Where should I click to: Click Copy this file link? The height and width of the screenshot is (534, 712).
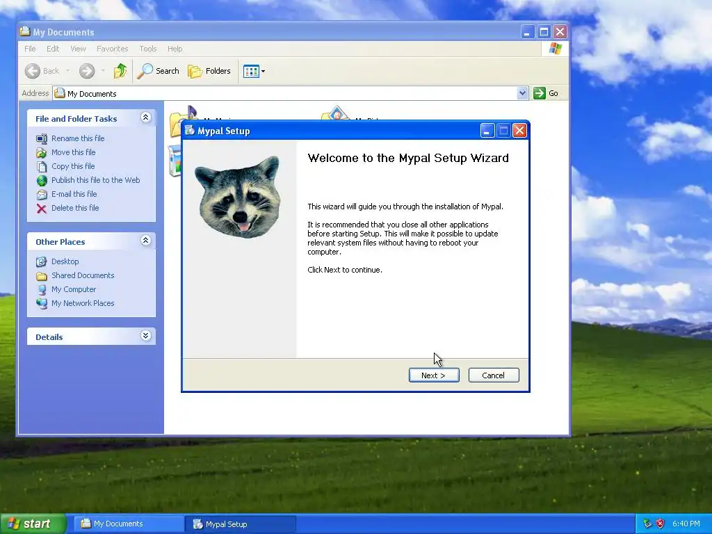72,166
